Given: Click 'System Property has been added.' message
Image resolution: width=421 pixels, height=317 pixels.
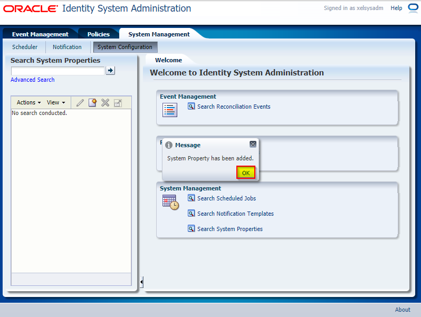Looking at the screenshot, I should pos(210,158).
